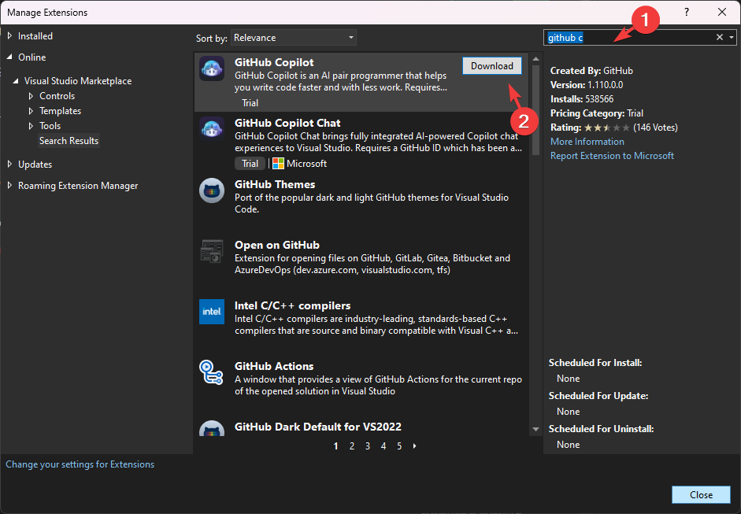Click the GitHub Actions extension icon
Image resolution: width=741 pixels, height=514 pixels.
[211, 372]
